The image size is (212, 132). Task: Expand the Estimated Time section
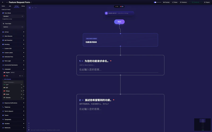click(13, 57)
